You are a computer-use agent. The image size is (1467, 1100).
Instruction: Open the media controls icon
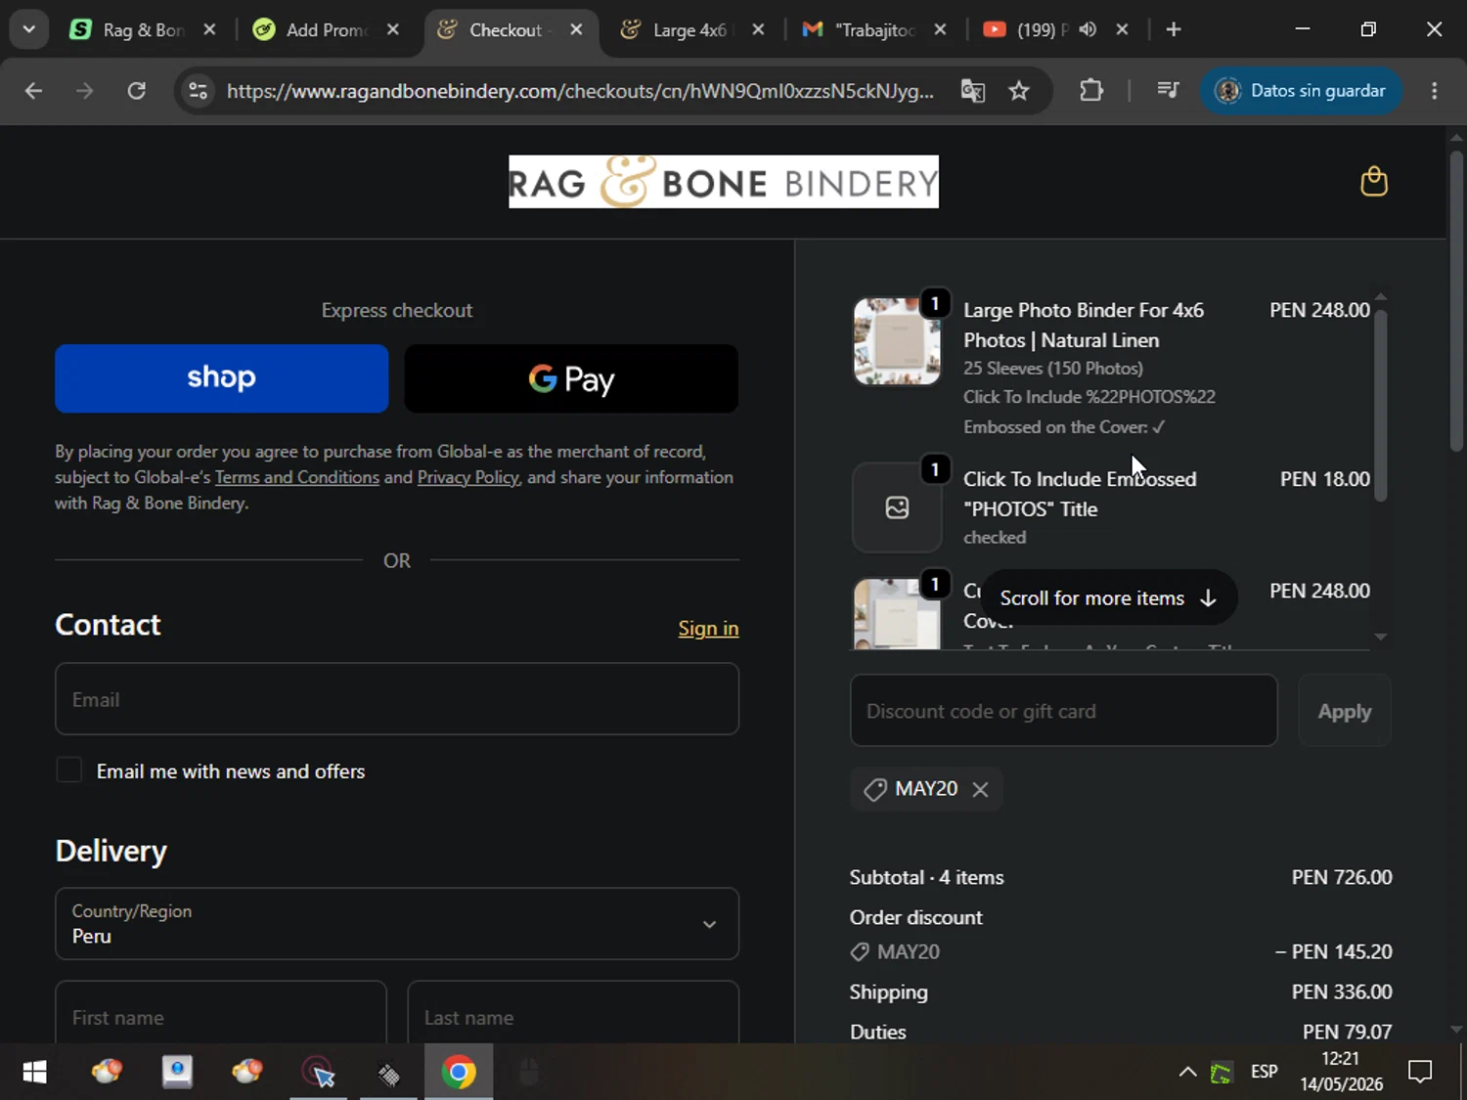[1168, 91]
